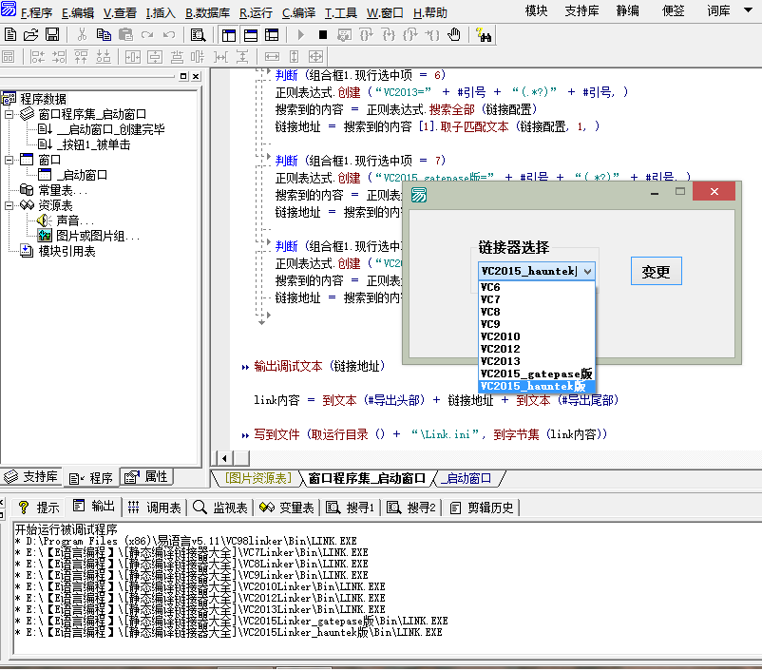Image resolution: width=762 pixels, height=671 pixels.
Task: Choose VC2015_gatepase版 from the linker list
Action: coord(537,374)
